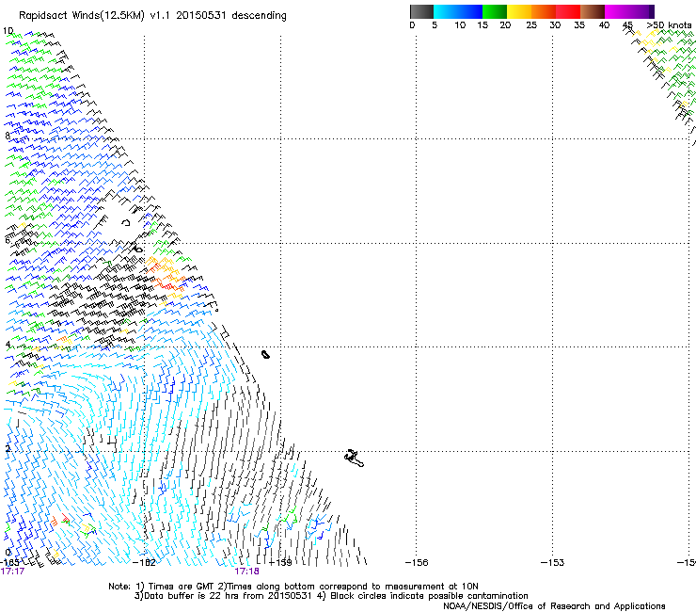The height and width of the screenshot is (612, 696).
Task: Click the '5' label under the color bar
Action: 435,25
